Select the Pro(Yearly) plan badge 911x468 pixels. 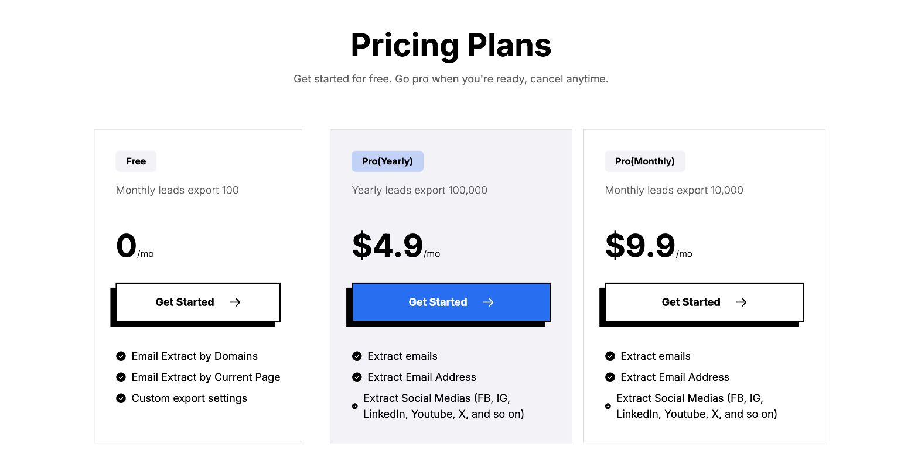tap(387, 161)
